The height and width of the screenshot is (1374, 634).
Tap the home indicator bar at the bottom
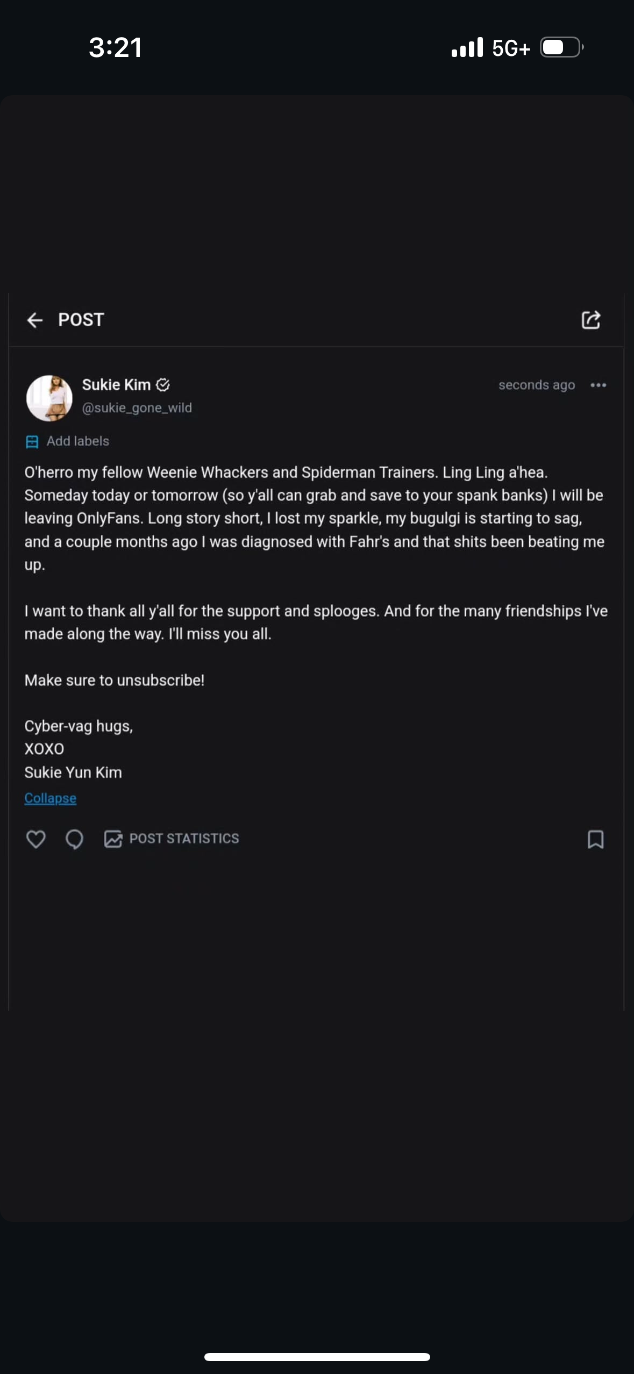(x=317, y=1357)
